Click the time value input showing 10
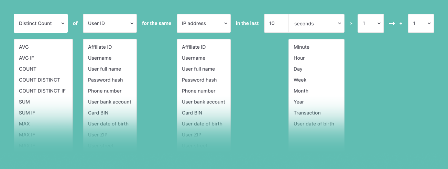Viewport: 448px width, 169px height. [x=276, y=23]
